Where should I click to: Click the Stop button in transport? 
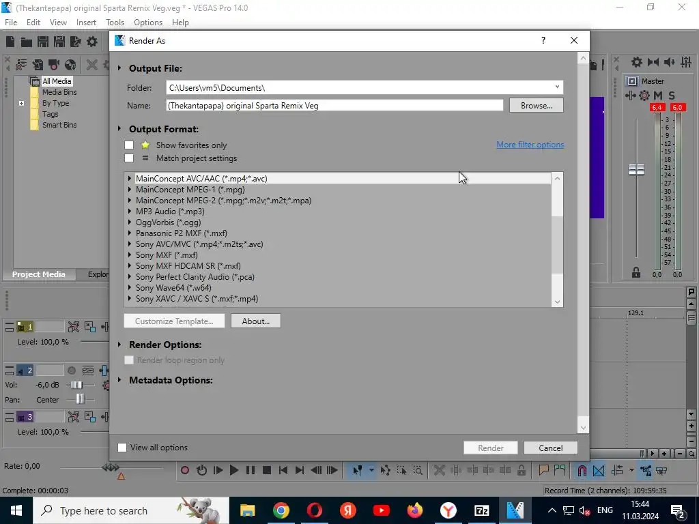click(x=267, y=470)
